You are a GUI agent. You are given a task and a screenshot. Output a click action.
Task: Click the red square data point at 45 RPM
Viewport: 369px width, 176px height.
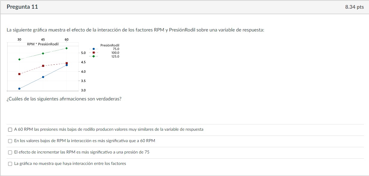(43, 66)
